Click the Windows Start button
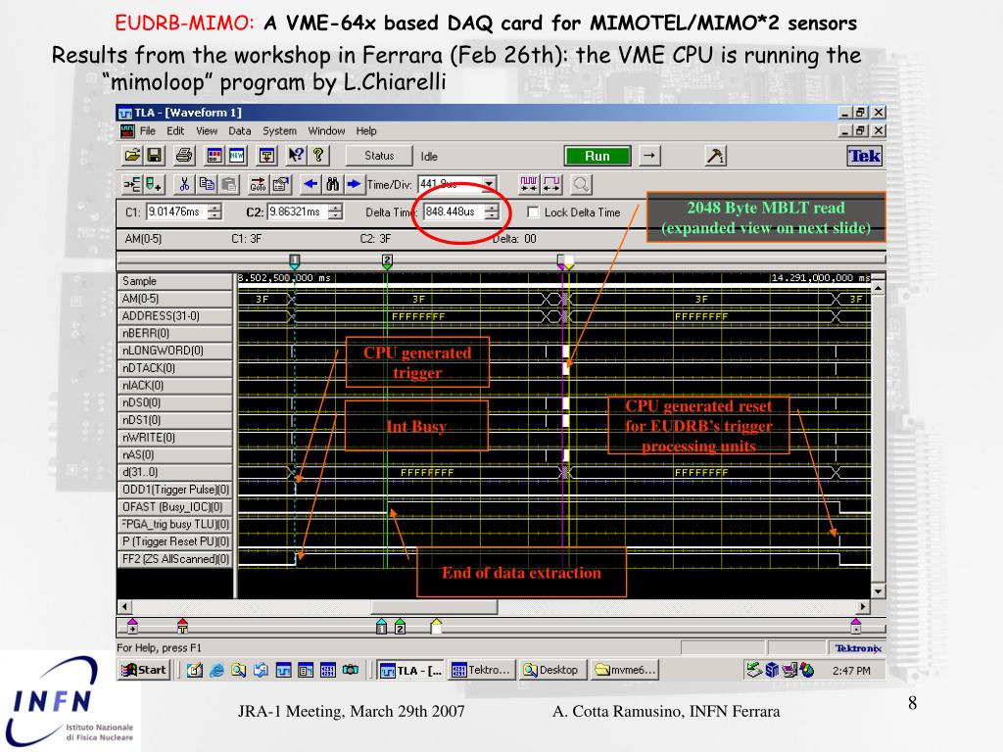Screen dimensions: 1003x752 coord(145,670)
